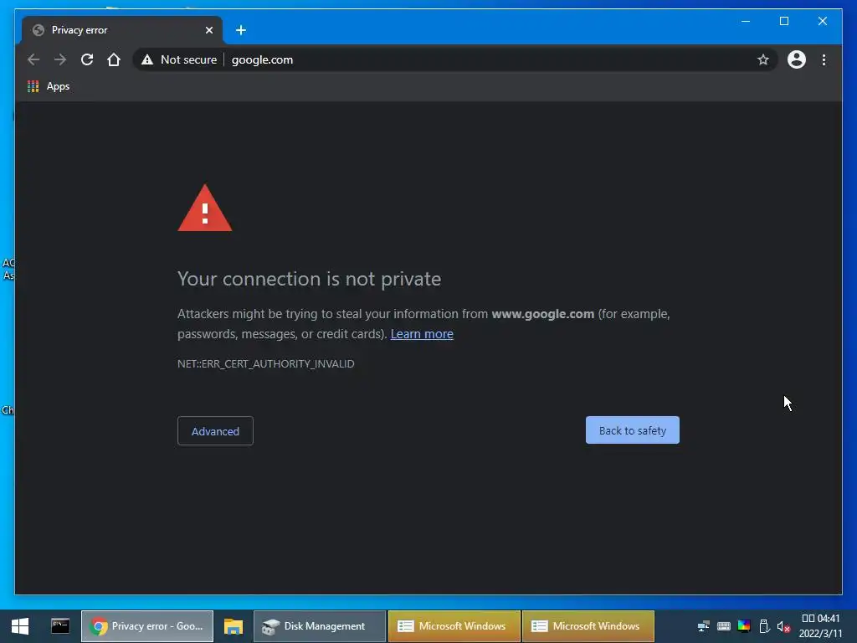
Task: Close the Chrome window
Action: pos(822,21)
